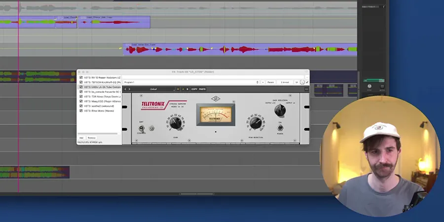Image resolution: width=444 pixels, height=222 pixels.
Task: Go to next preset in LA-2A plugin
Action: point(129,89)
